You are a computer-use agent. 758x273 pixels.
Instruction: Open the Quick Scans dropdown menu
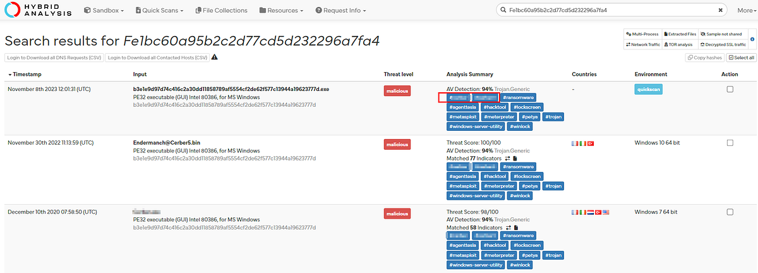[x=158, y=10]
